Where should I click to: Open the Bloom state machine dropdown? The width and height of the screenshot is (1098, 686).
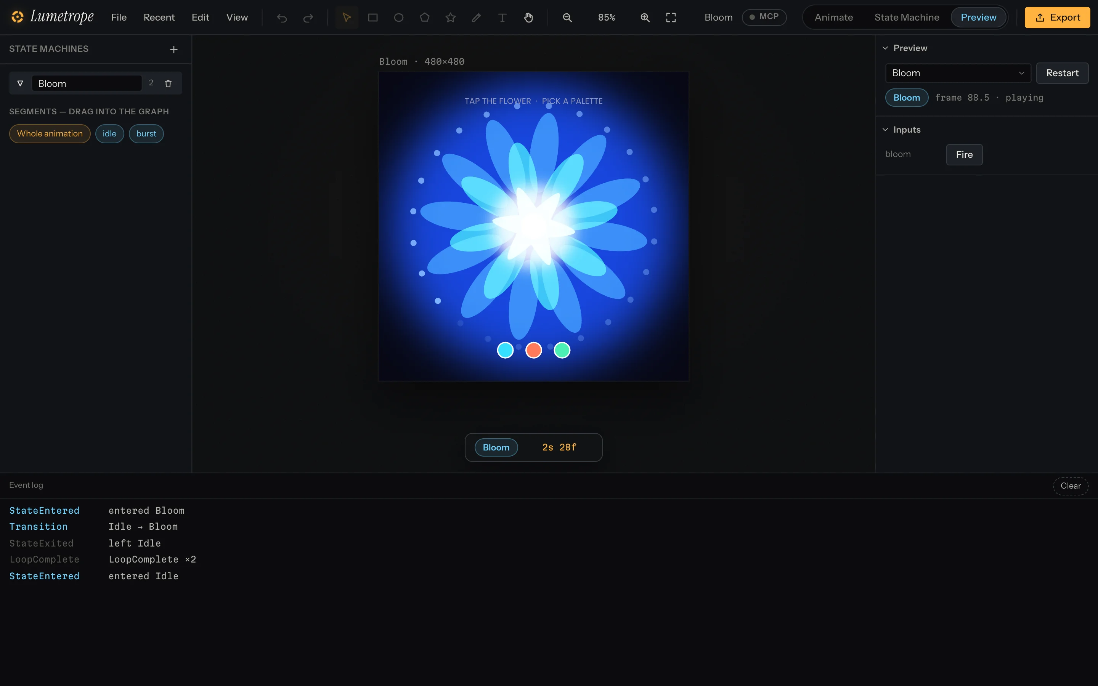(958, 73)
